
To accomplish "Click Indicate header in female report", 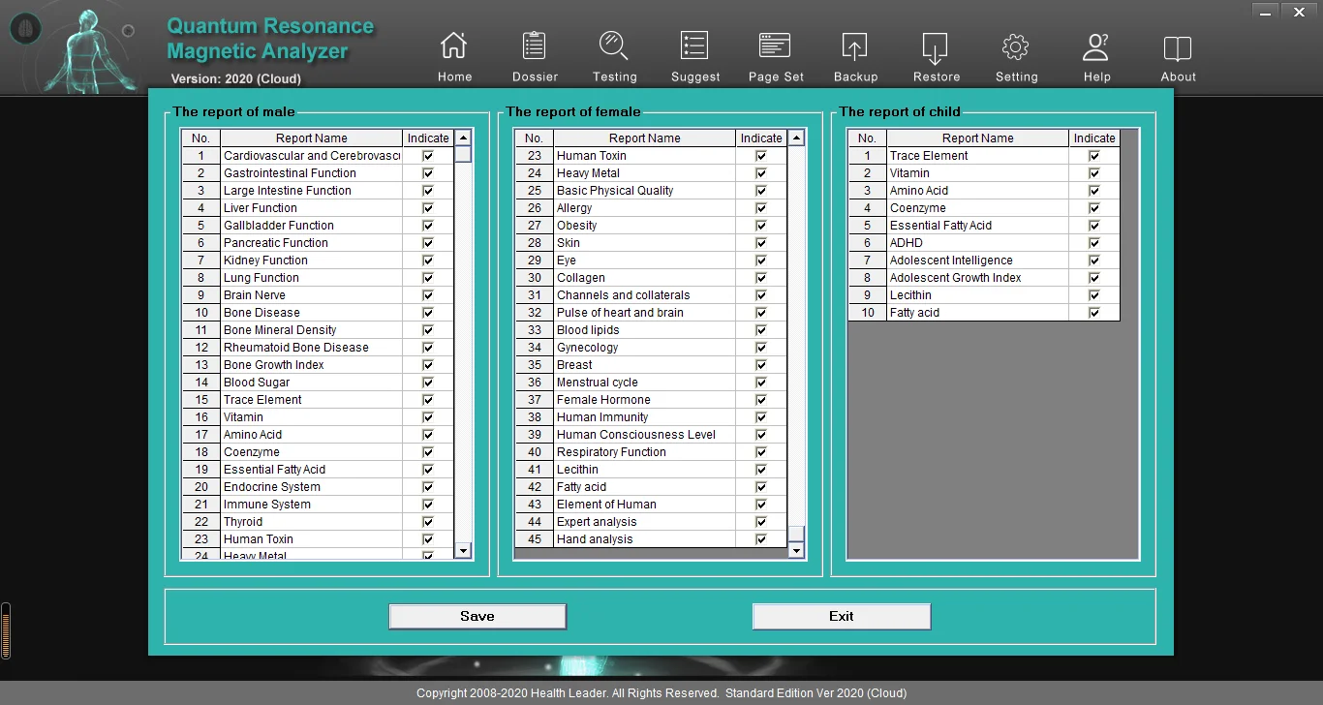I will click(x=761, y=138).
